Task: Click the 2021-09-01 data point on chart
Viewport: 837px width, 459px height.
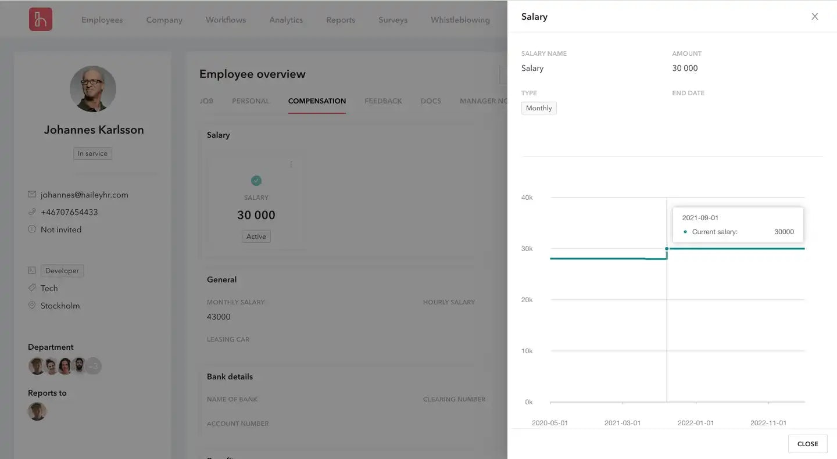Action: point(667,249)
